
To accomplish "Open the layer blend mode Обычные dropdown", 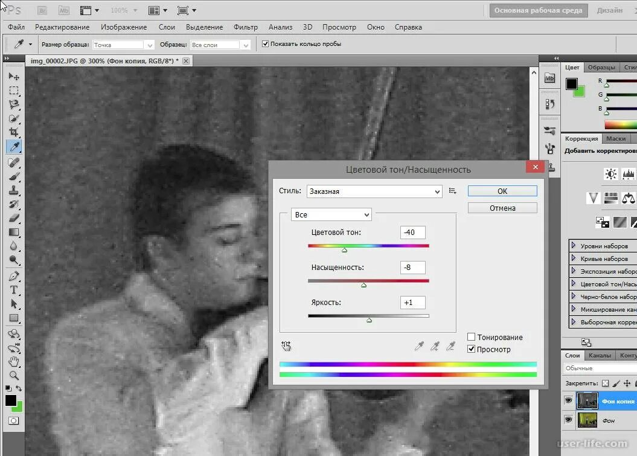I will click(x=600, y=368).
